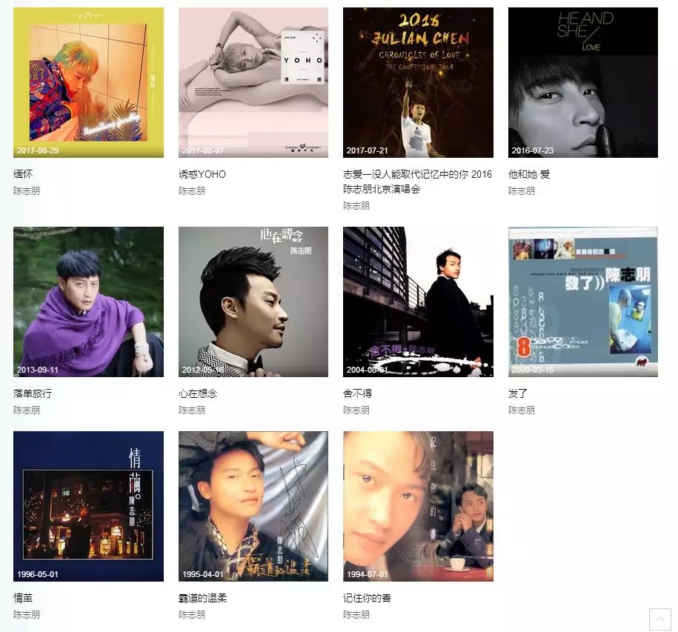
Task: Click artist 陈志朋 under 诱惑YOHO
Action: coord(192,190)
